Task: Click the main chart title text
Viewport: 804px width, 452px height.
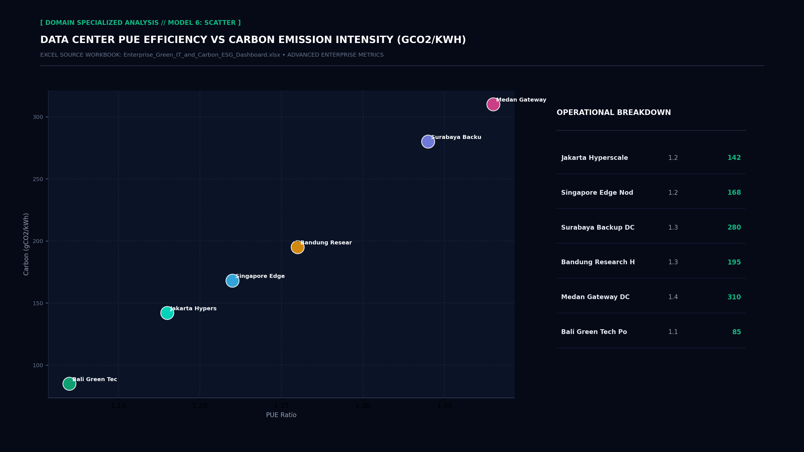Action: tap(253, 40)
